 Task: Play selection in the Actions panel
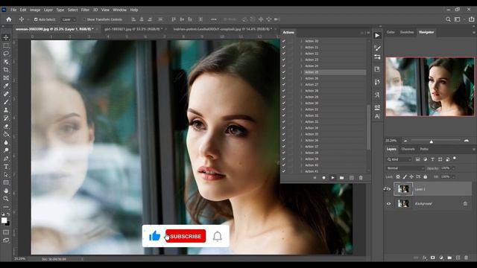(x=332, y=178)
